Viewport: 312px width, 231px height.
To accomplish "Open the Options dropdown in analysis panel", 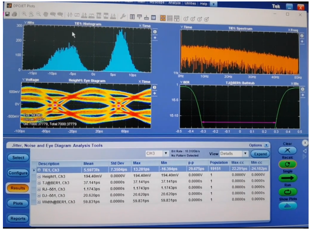I will 267,145.
